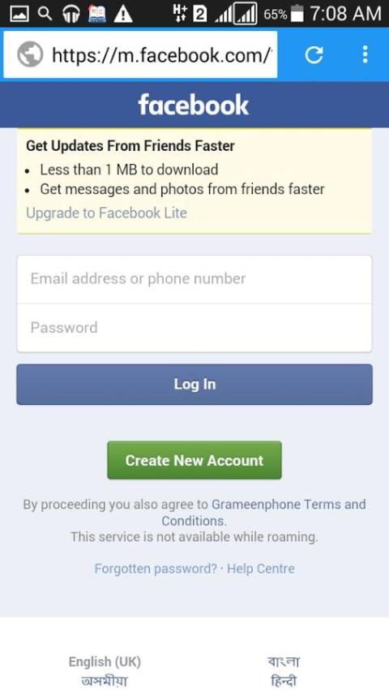The width and height of the screenshot is (389, 693).
Task: Open Upgrade to Facebook Lite link
Action: tap(106, 213)
